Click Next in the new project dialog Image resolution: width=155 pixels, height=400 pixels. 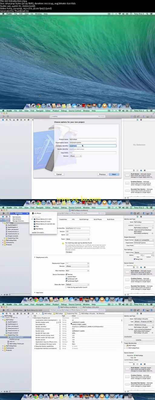114,174
